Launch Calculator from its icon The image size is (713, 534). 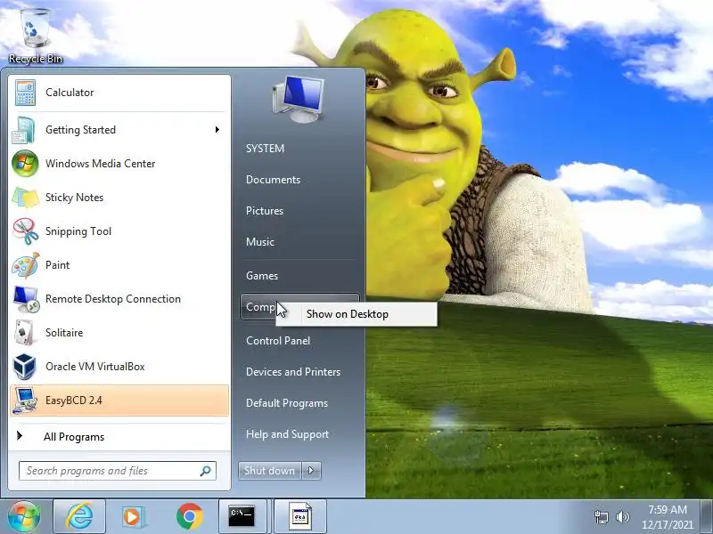pyautogui.click(x=25, y=93)
